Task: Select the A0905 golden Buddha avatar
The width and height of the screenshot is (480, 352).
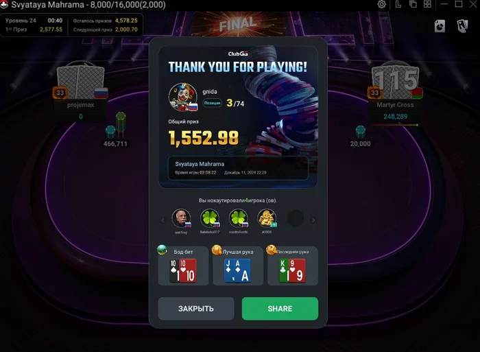Action: coord(267,218)
